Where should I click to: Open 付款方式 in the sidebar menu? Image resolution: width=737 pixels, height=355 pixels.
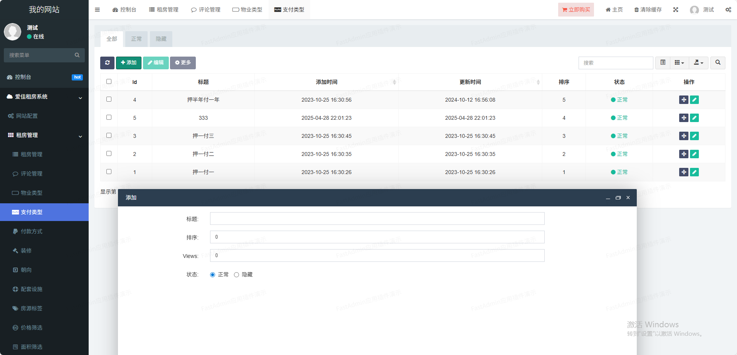[x=32, y=231]
